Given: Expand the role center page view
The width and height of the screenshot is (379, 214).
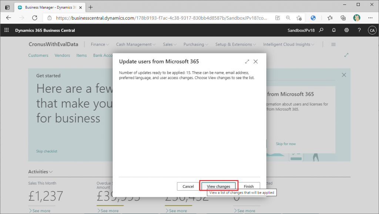Looking at the screenshot, I should 346,55.
